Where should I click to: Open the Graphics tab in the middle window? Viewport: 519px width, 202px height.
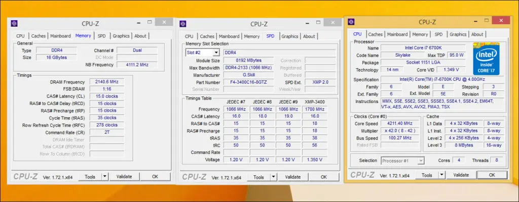click(289, 36)
